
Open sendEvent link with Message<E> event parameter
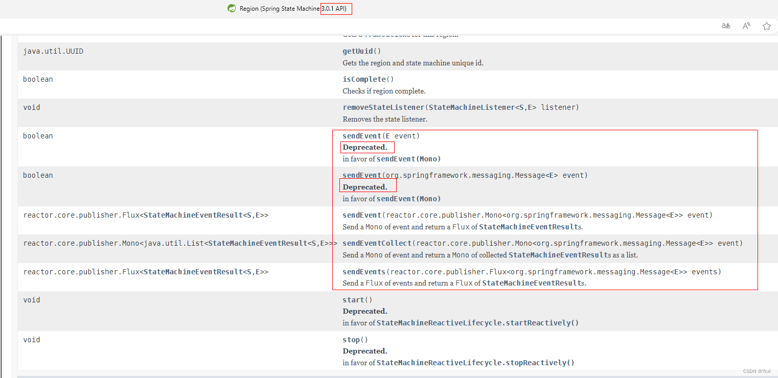362,175
